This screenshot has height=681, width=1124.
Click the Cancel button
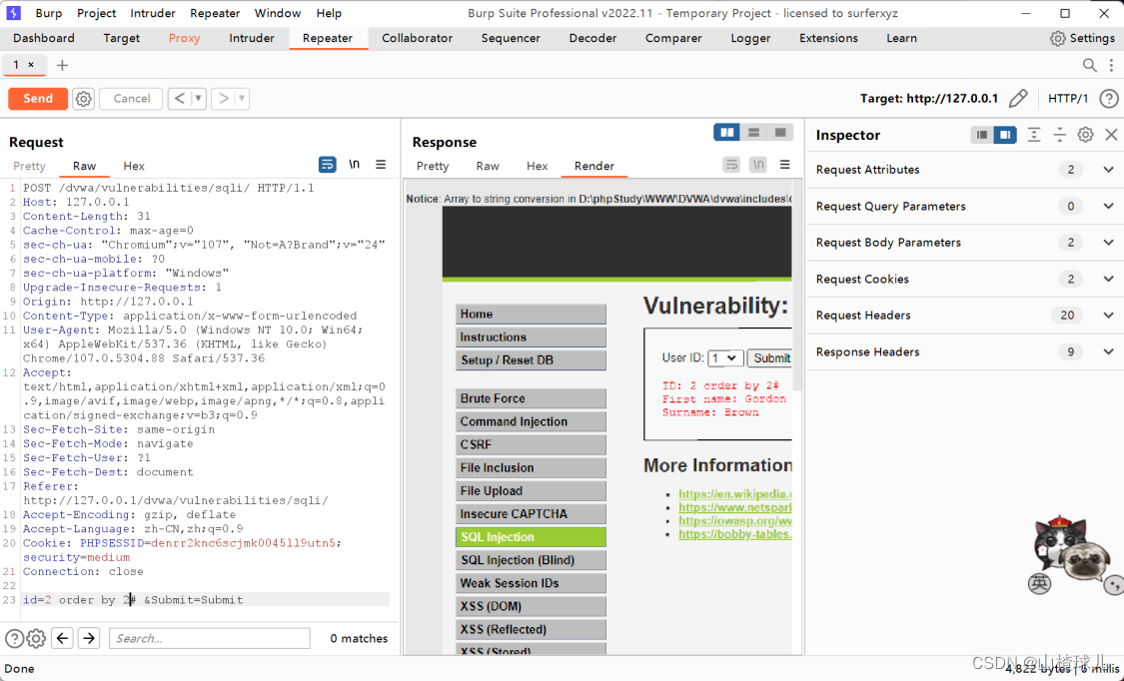tap(131, 99)
